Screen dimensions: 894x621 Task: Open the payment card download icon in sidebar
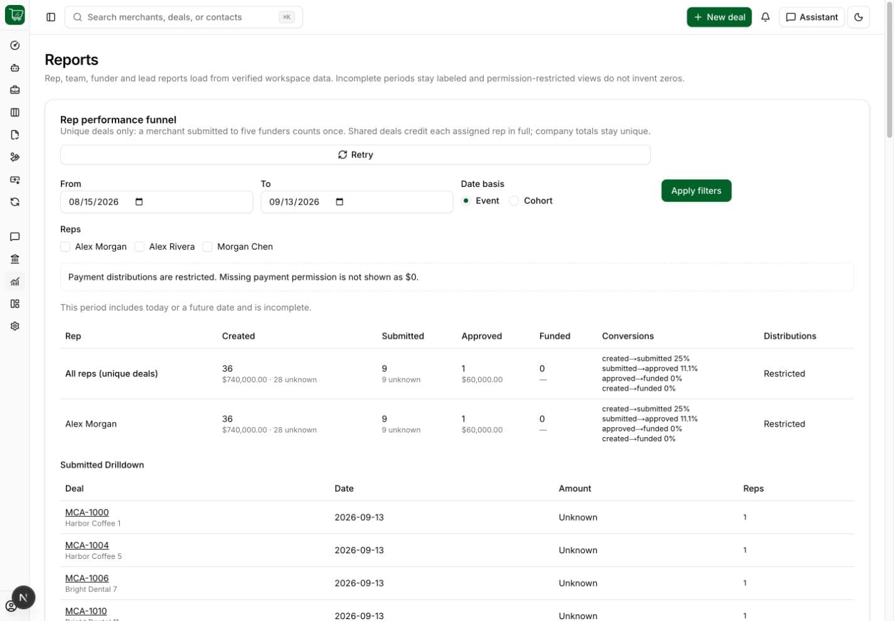[15, 179]
